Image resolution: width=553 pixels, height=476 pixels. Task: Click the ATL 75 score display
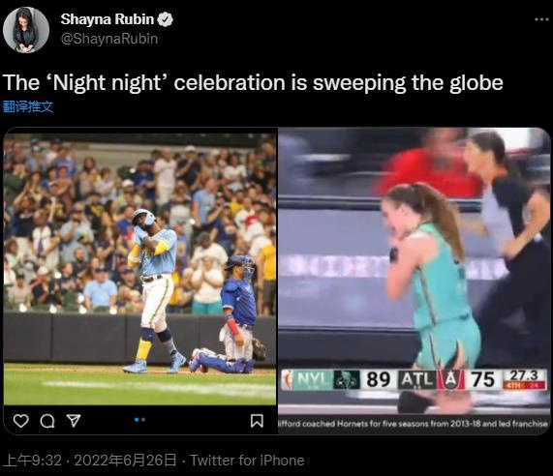point(449,380)
